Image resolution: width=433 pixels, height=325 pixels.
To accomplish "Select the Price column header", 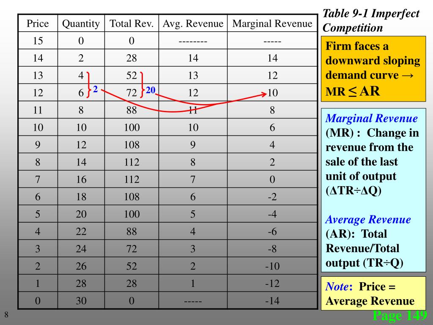I will (38, 24).
